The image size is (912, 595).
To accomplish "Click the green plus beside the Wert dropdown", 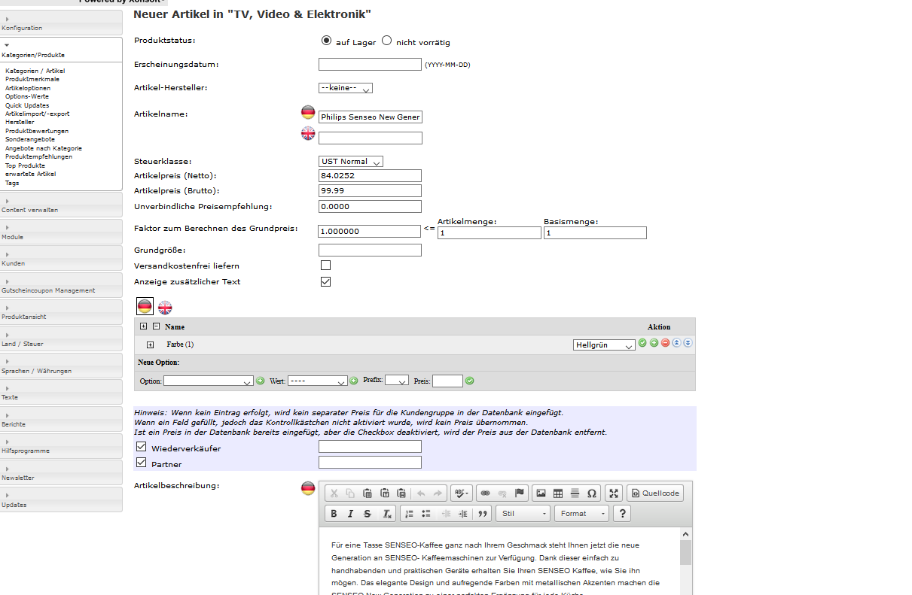I will click(354, 381).
